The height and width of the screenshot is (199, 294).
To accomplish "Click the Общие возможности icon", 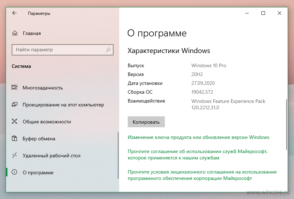I will click(15, 122).
